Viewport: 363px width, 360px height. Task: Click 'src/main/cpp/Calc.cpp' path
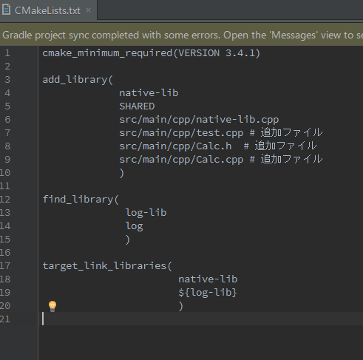181,160
